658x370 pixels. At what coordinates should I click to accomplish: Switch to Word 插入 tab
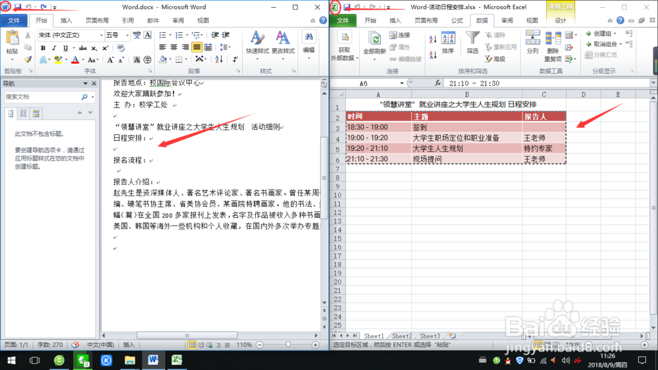(66, 20)
